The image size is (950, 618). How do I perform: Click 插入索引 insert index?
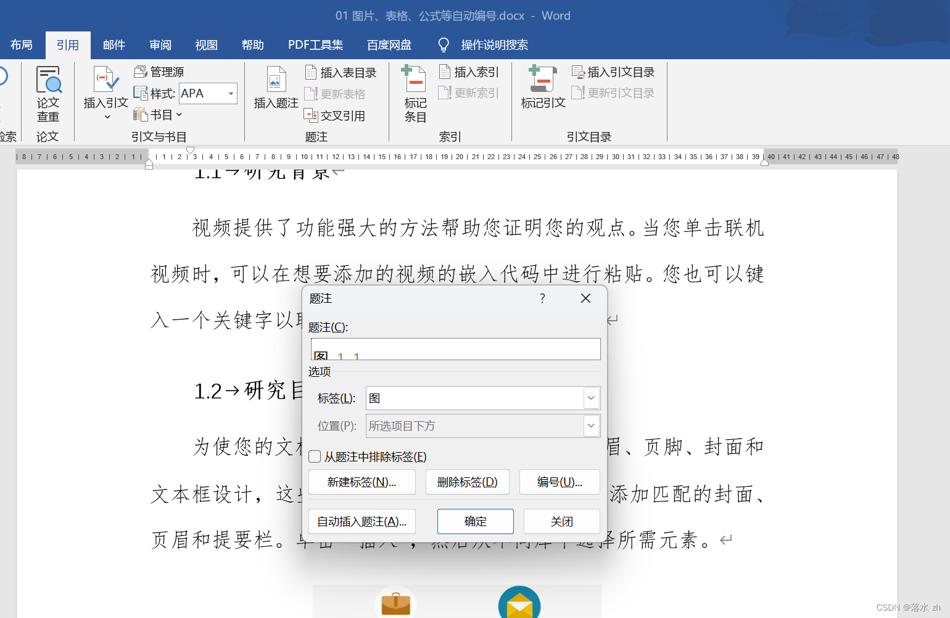point(469,72)
